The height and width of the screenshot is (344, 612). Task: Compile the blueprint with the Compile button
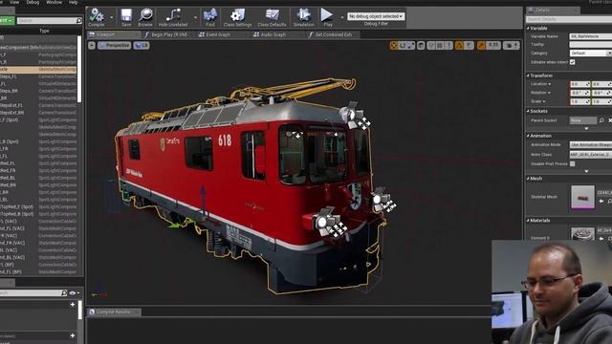[96, 17]
